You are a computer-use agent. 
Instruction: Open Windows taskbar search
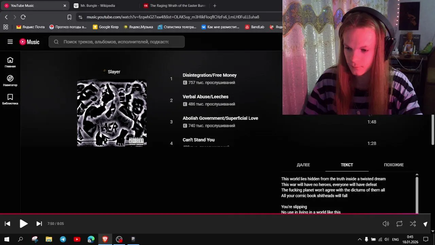click(20, 239)
